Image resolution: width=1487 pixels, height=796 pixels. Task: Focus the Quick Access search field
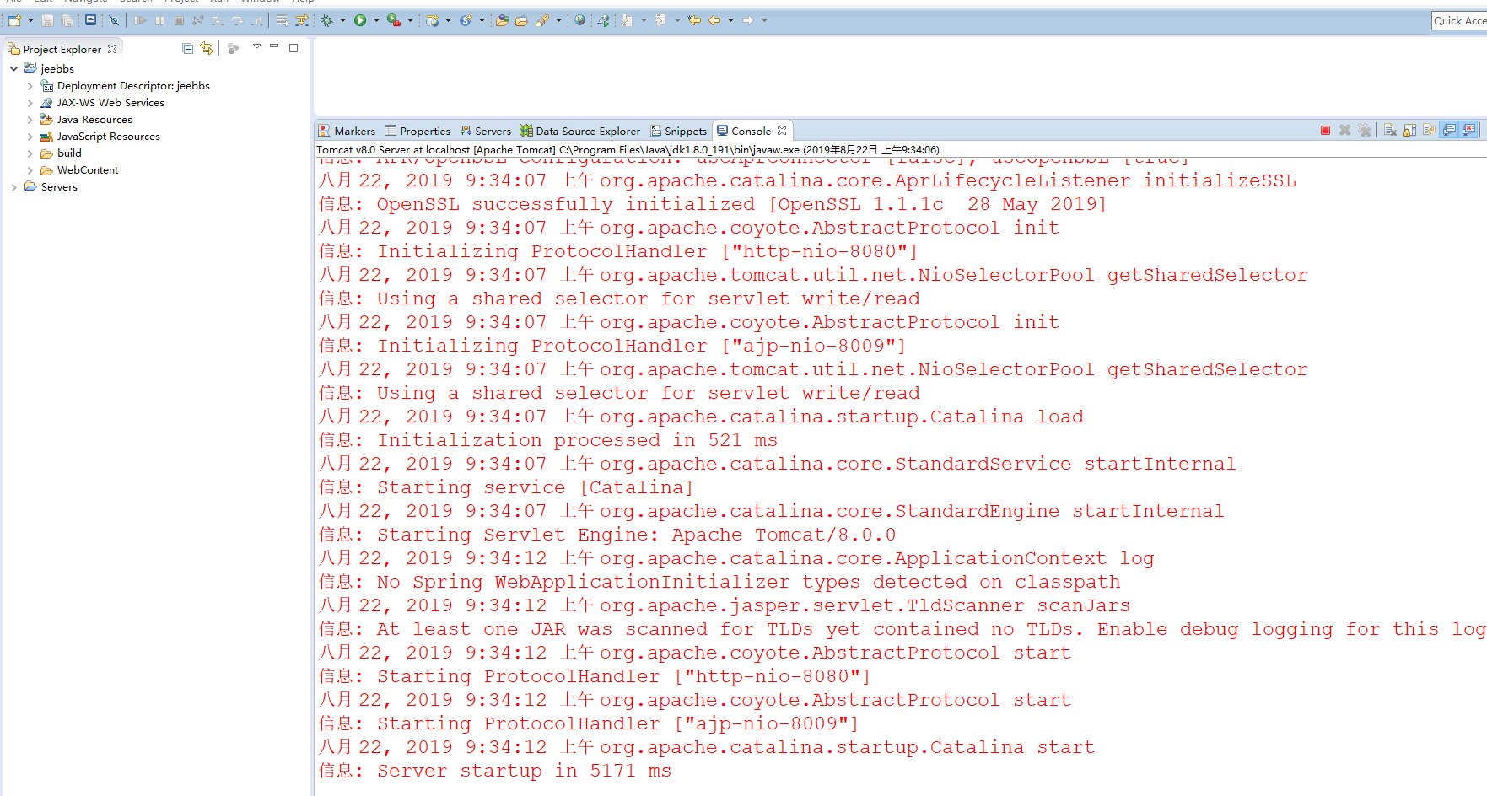coord(1459,20)
